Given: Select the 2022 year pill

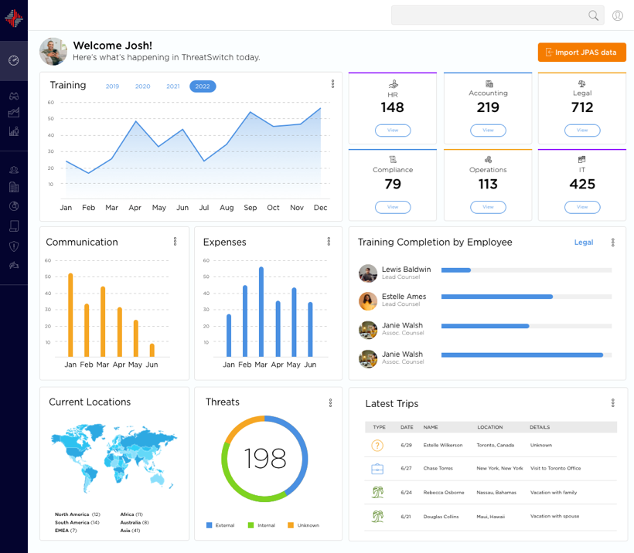Looking at the screenshot, I should click(x=203, y=87).
